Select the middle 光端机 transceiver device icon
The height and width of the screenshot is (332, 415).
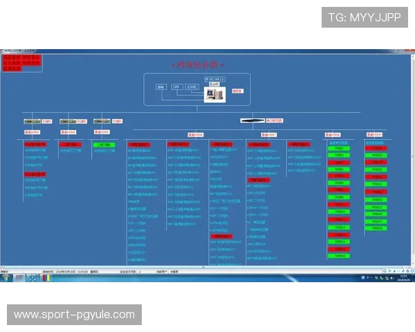tap(68, 122)
